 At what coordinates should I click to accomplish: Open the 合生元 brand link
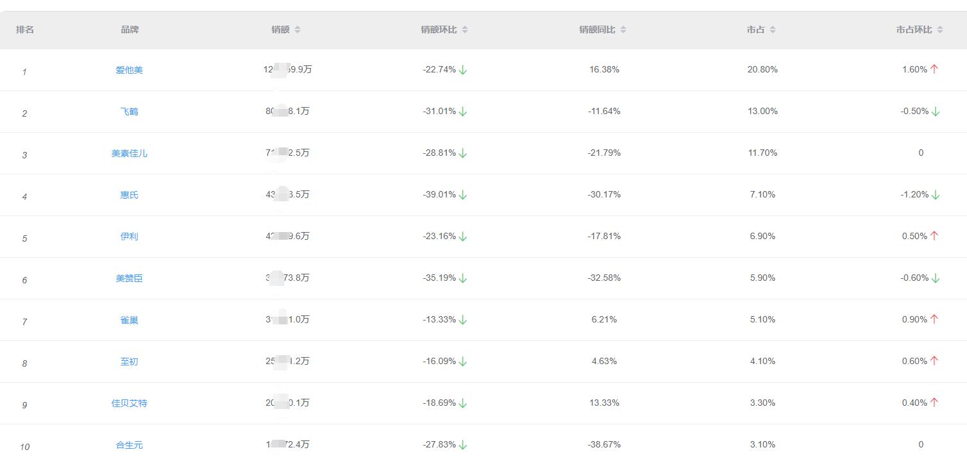129,445
